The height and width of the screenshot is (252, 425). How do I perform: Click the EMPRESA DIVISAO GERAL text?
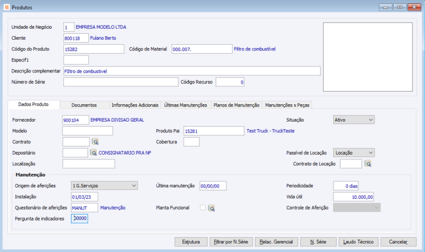(117, 119)
